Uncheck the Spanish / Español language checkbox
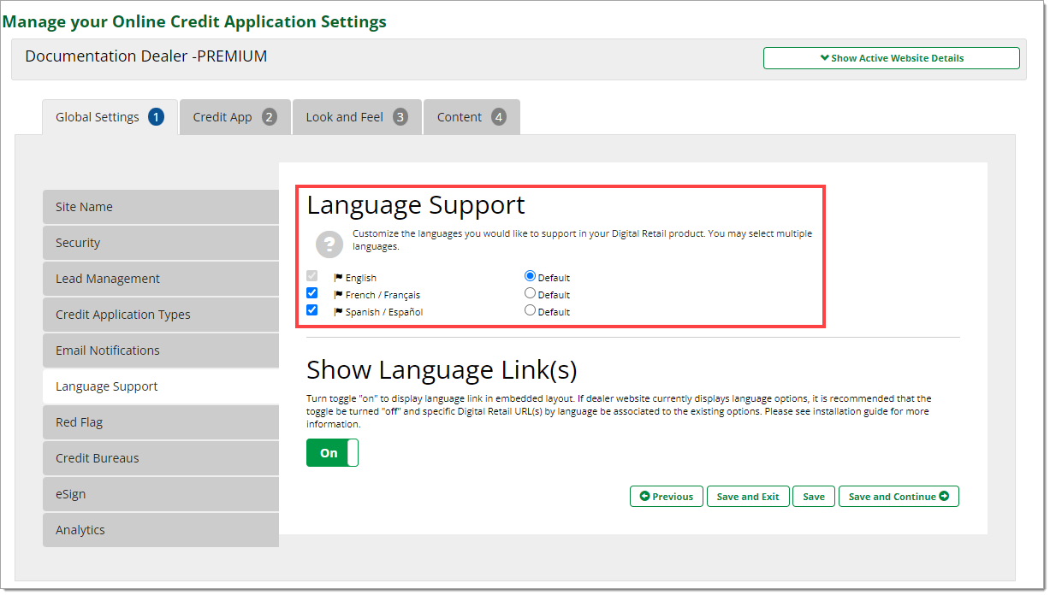This screenshot has height=595, width=1050. coord(312,310)
